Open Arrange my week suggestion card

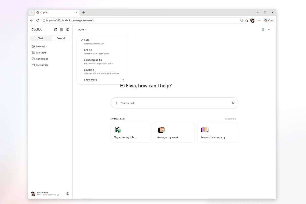174,132
